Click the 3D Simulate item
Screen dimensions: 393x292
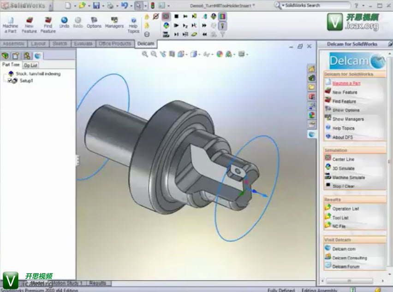coord(343,169)
